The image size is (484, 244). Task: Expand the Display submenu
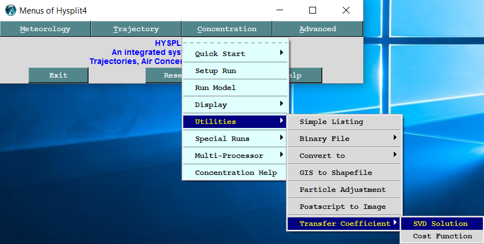tap(235, 104)
